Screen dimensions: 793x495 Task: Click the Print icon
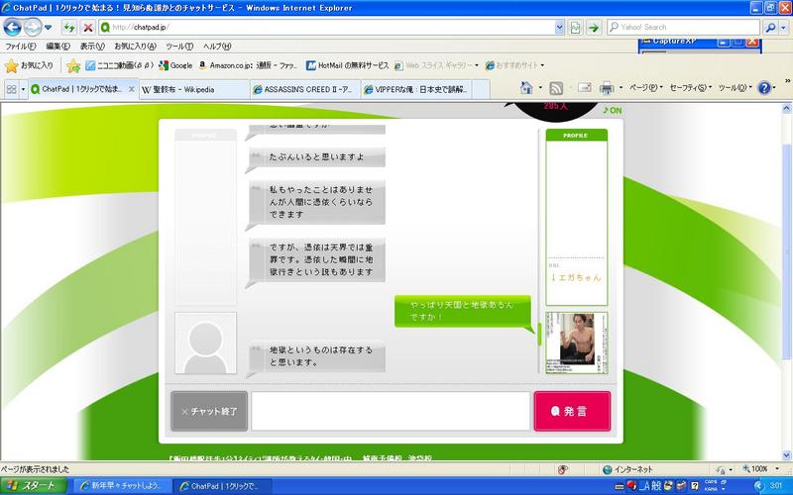(x=607, y=88)
